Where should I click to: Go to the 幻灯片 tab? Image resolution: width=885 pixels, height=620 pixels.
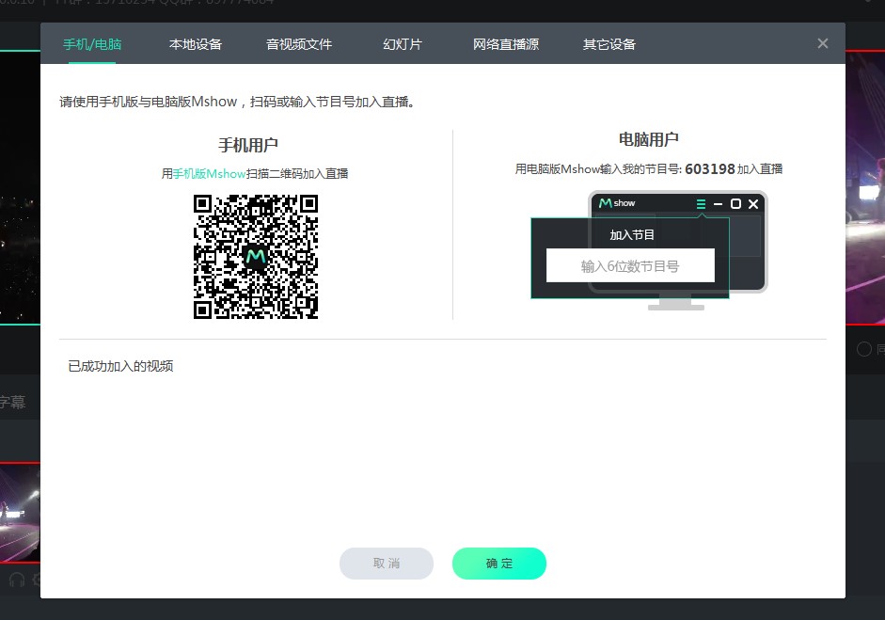click(403, 44)
